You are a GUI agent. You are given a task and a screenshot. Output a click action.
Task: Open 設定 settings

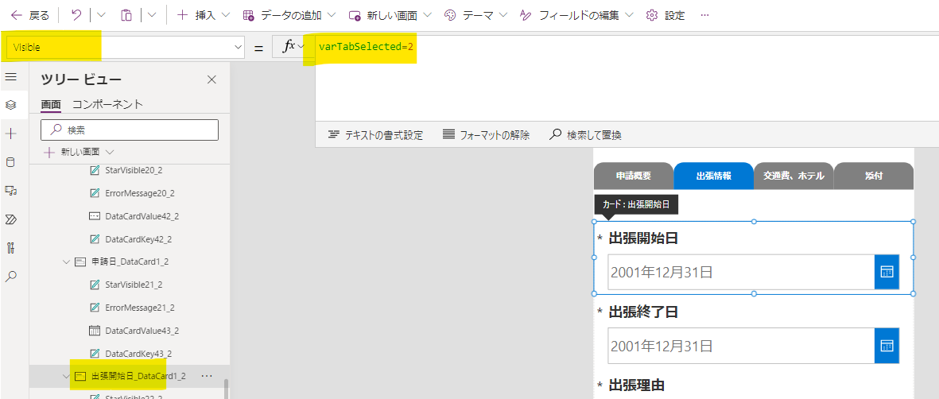tap(665, 16)
